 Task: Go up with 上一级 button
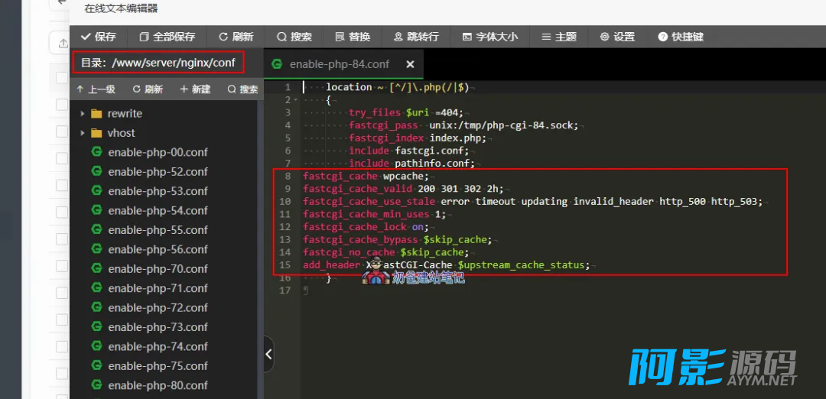pyautogui.click(x=96, y=89)
